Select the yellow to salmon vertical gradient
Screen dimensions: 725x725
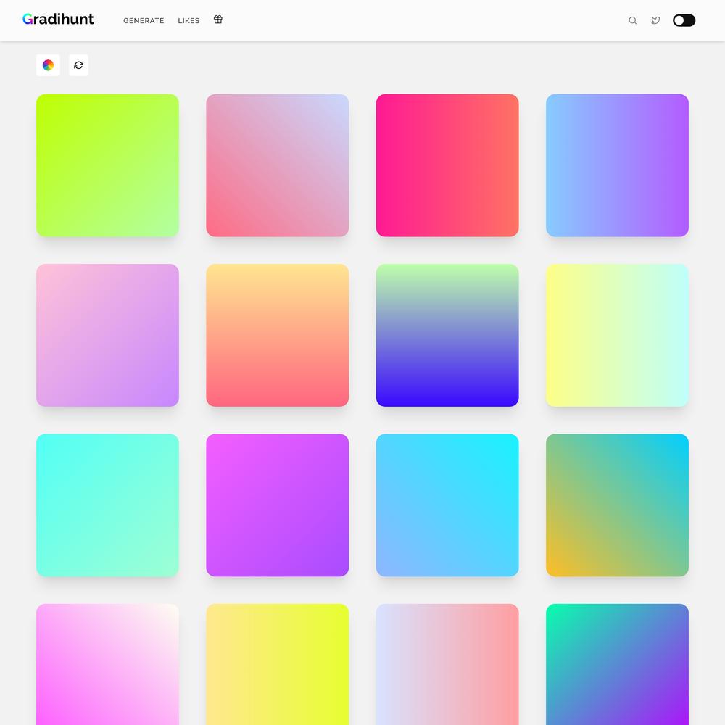coord(278,335)
